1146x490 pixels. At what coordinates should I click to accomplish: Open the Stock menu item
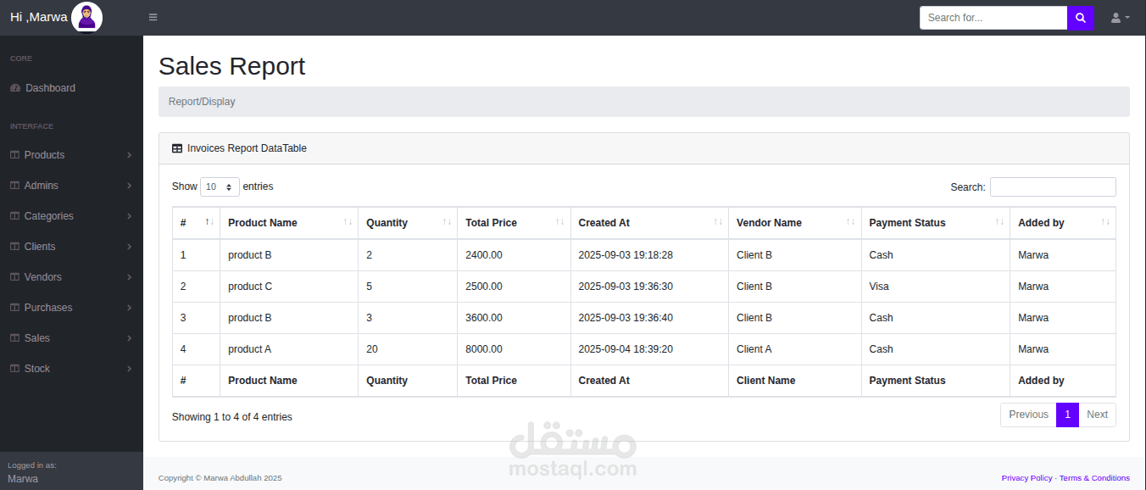[71, 369]
